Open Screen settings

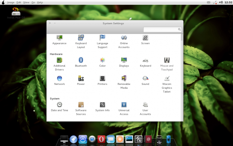[145, 40]
